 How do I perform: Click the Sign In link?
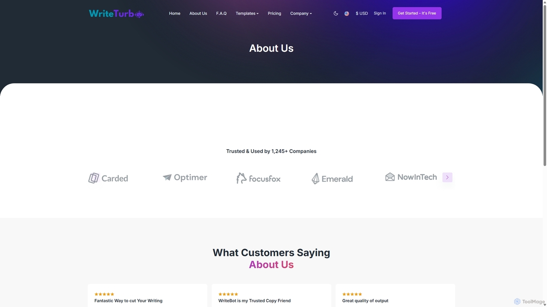[x=379, y=13]
